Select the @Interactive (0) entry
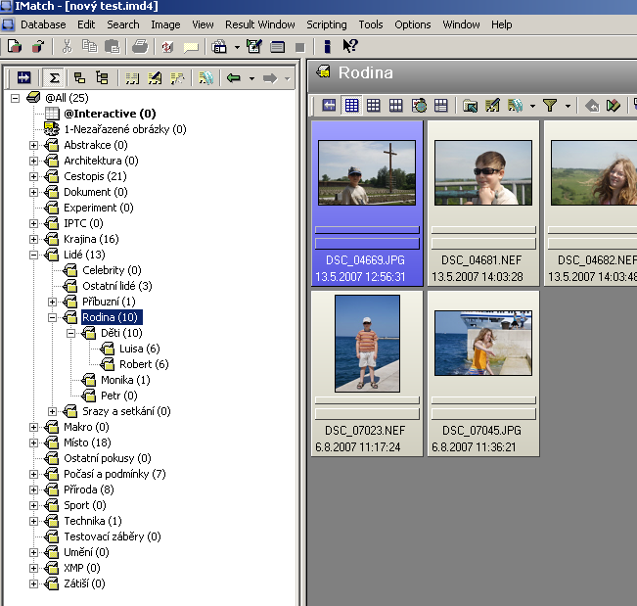The height and width of the screenshot is (606, 637). coord(110,114)
